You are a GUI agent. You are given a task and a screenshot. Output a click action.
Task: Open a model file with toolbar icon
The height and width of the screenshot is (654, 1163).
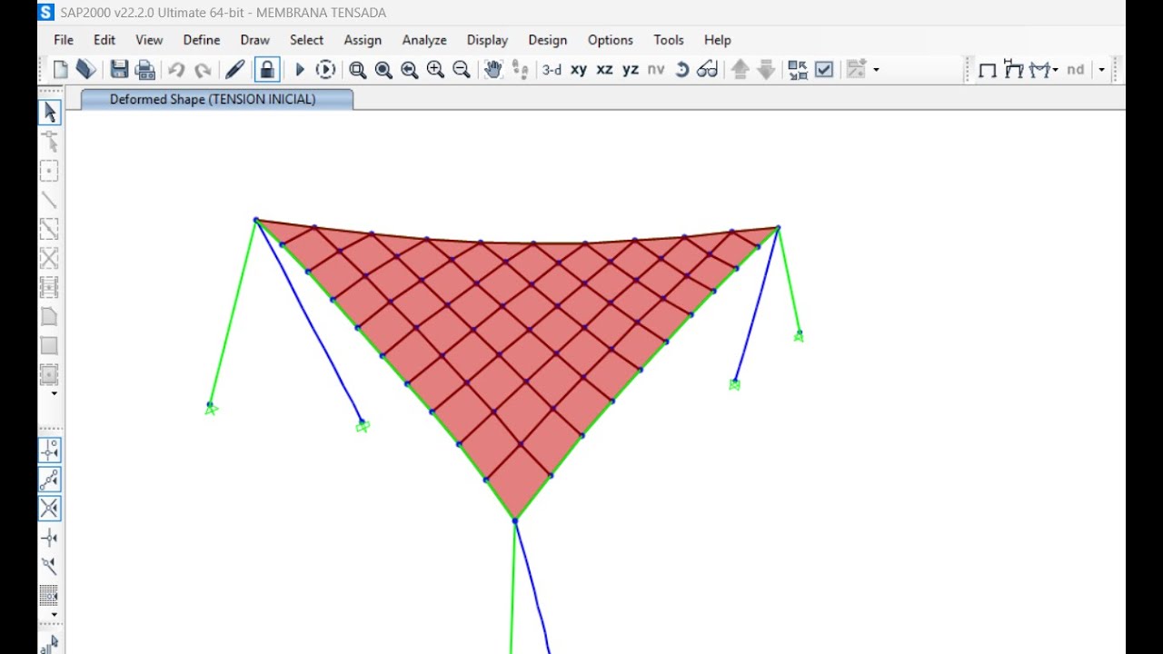pos(86,69)
